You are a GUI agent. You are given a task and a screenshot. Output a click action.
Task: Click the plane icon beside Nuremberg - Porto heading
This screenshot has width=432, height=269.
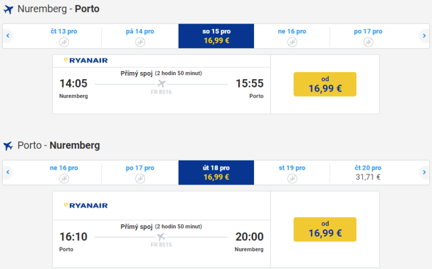pos(8,9)
